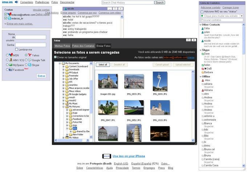
Task: Open the status dropdown arrow in contact list
Action: 242,16
